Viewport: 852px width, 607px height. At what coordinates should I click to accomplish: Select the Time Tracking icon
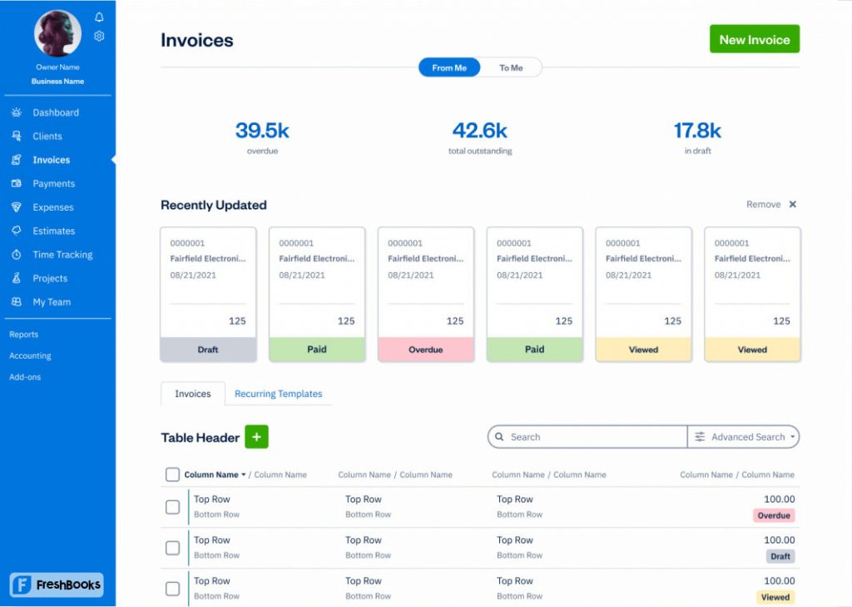[17, 254]
